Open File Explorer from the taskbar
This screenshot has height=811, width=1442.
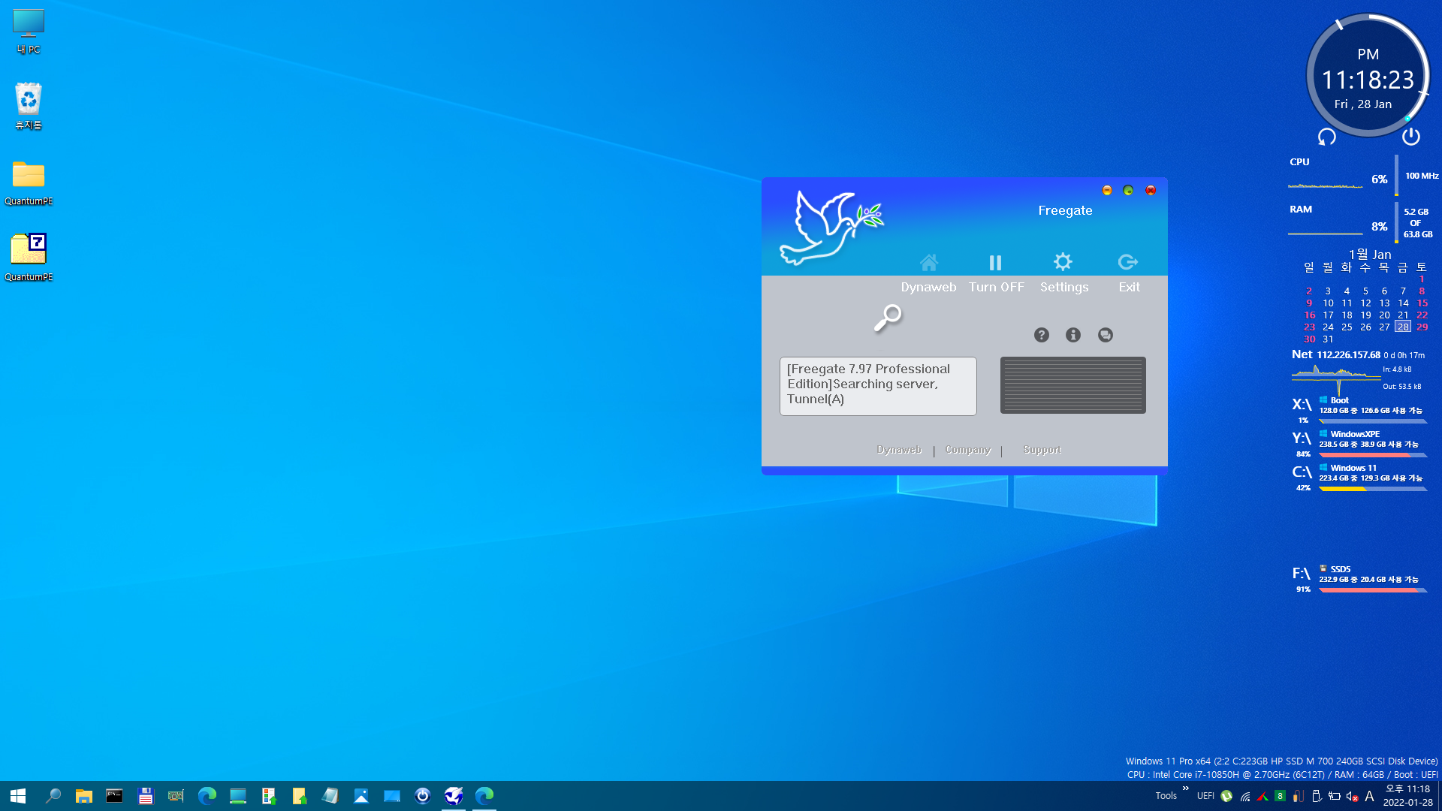(83, 796)
